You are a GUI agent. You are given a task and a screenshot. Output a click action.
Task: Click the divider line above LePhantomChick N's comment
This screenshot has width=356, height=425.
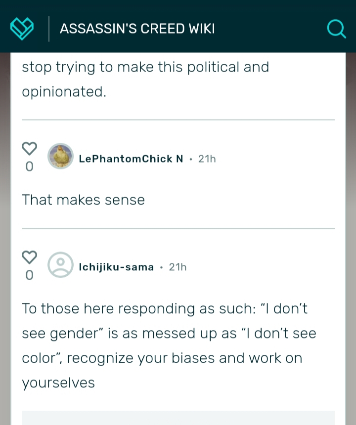[x=178, y=120]
